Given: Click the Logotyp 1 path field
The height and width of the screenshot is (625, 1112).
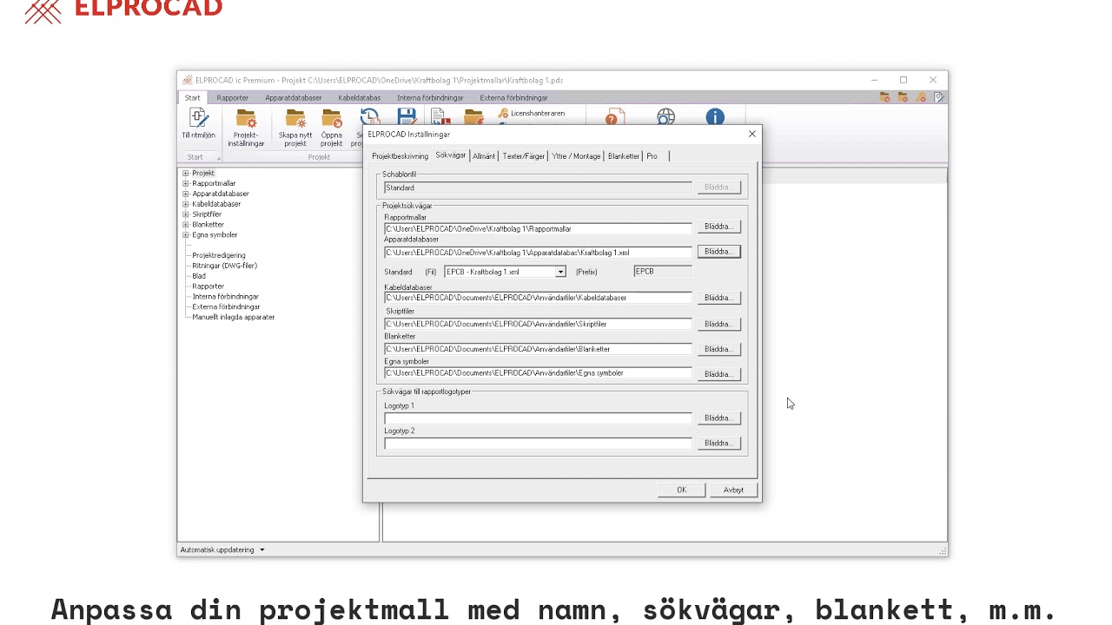Looking at the screenshot, I should click(x=538, y=418).
